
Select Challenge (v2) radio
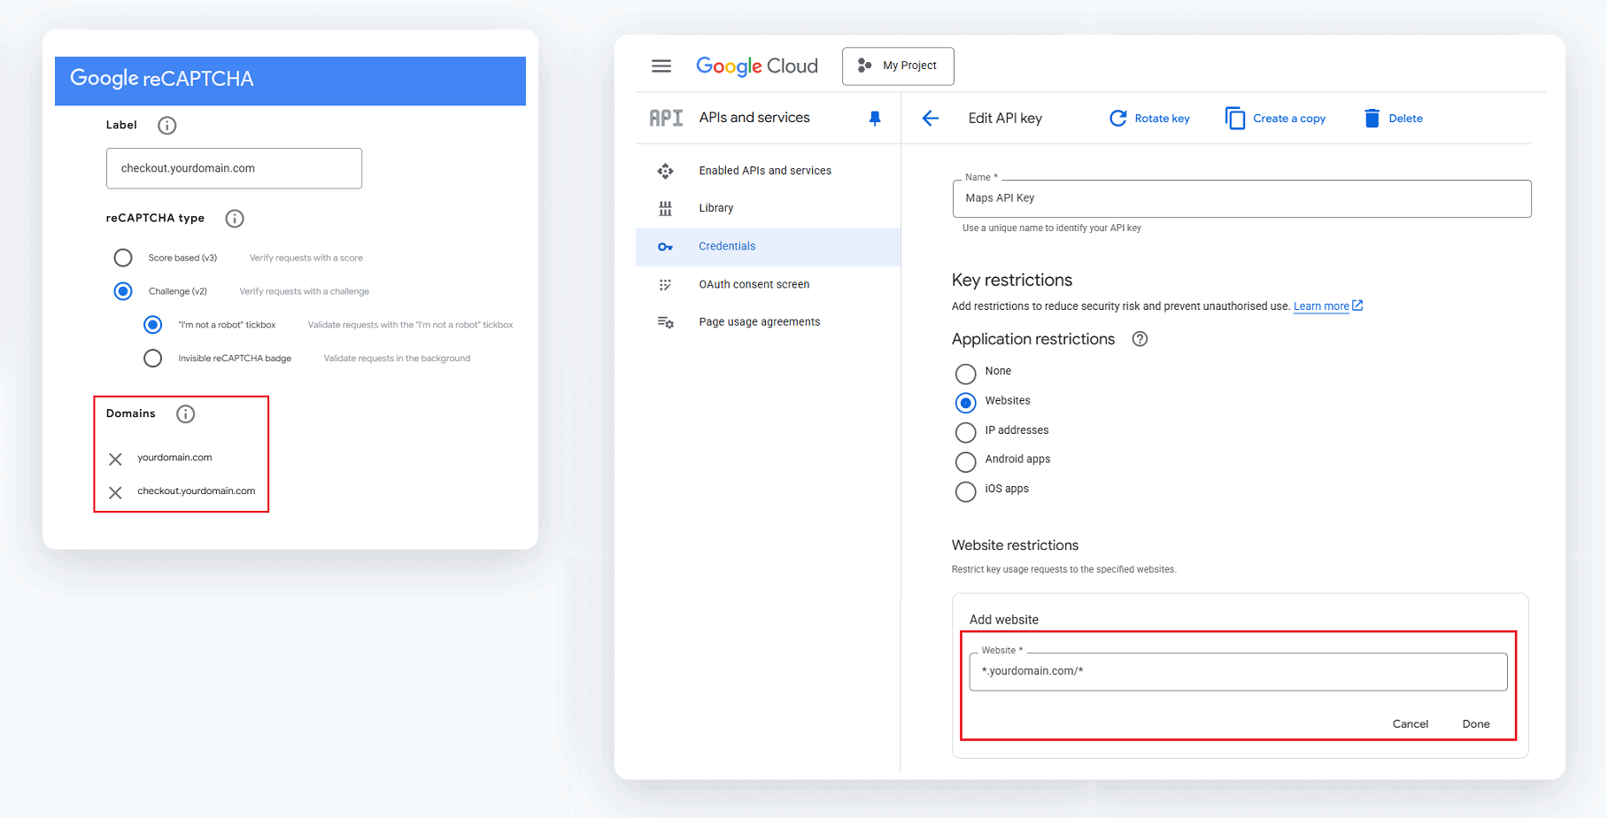pyautogui.click(x=123, y=291)
